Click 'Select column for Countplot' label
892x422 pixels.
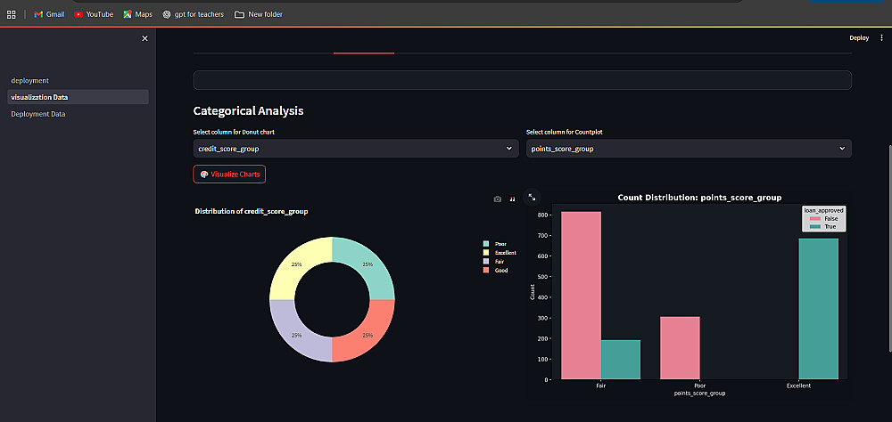point(565,132)
